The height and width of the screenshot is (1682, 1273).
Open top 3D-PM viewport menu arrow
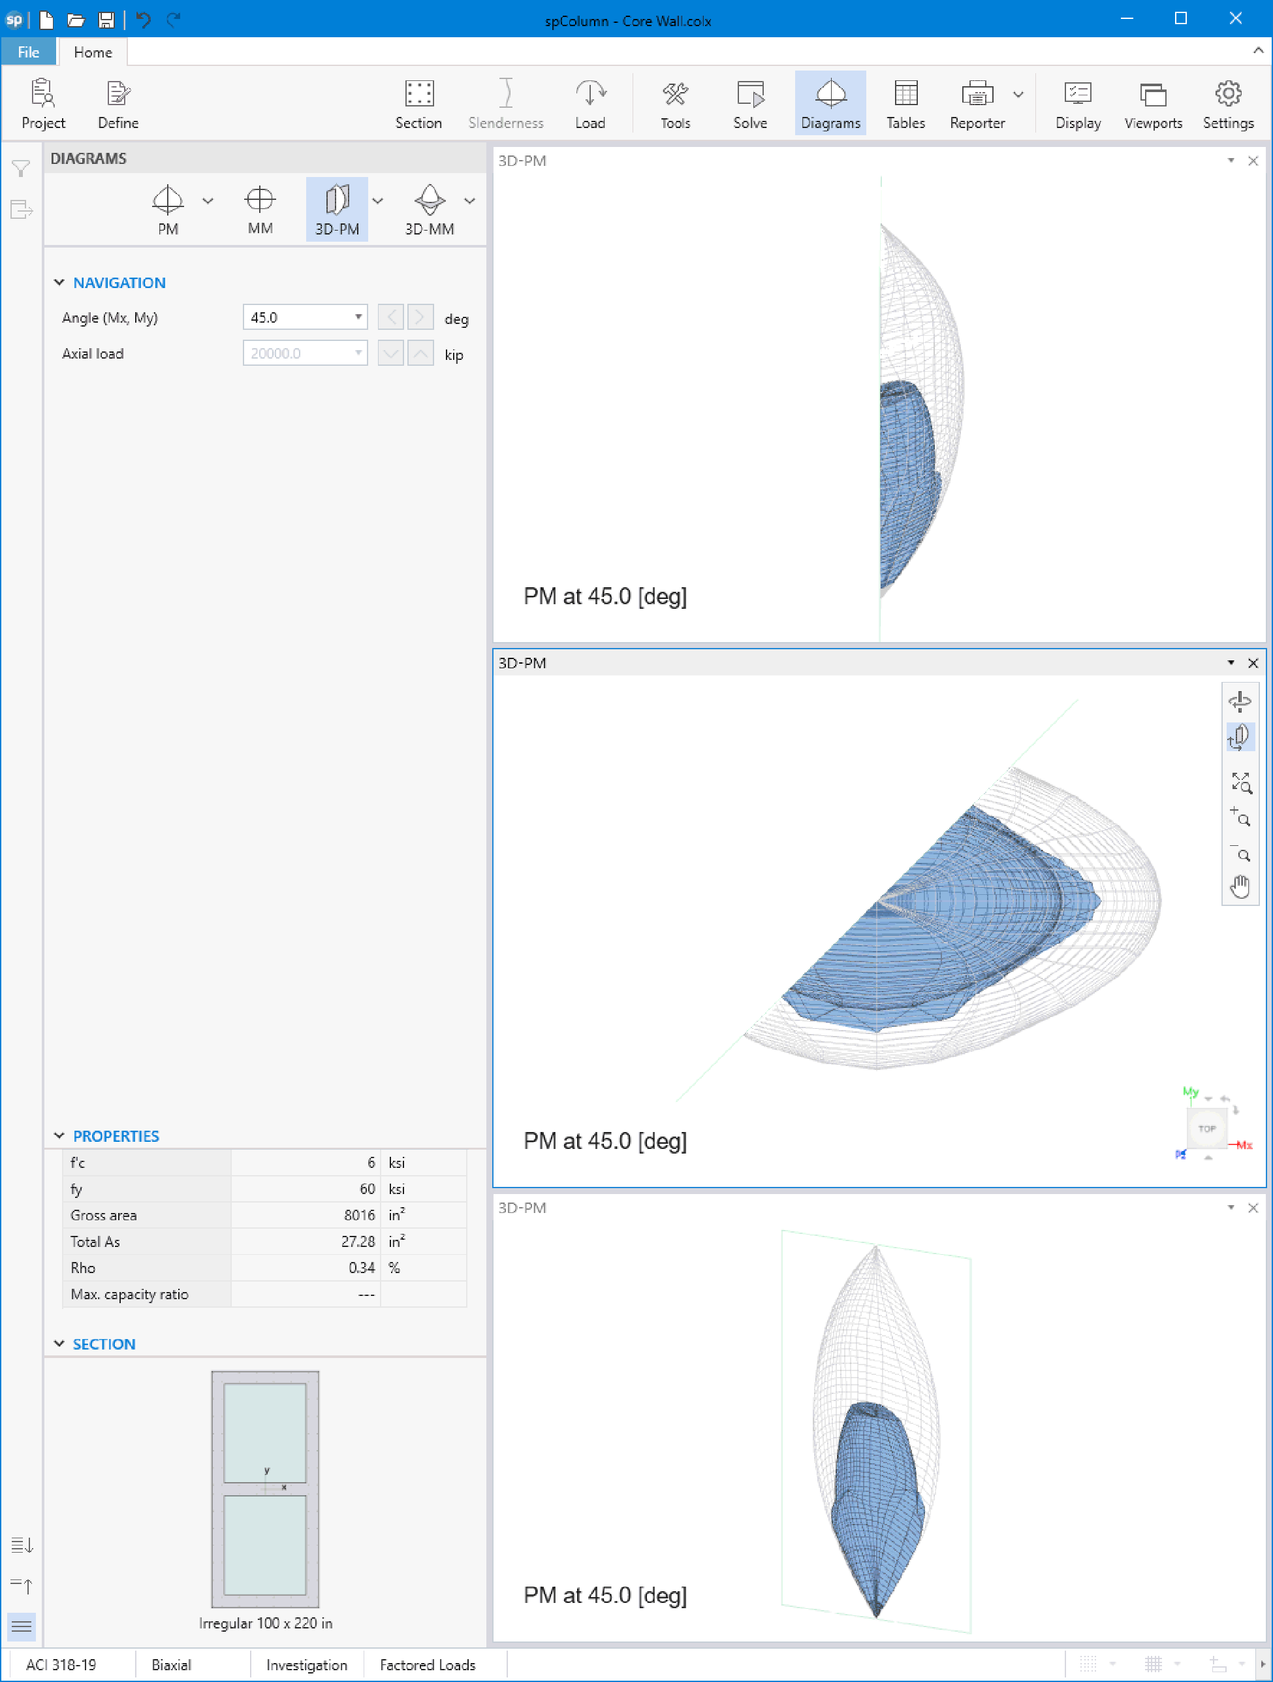click(x=1231, y=161)
